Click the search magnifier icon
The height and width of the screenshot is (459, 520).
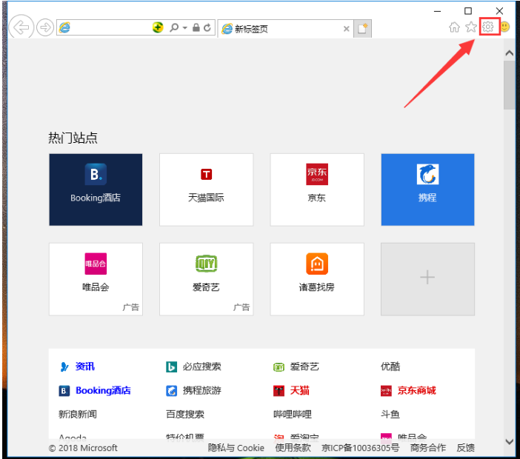coord(173,27)
